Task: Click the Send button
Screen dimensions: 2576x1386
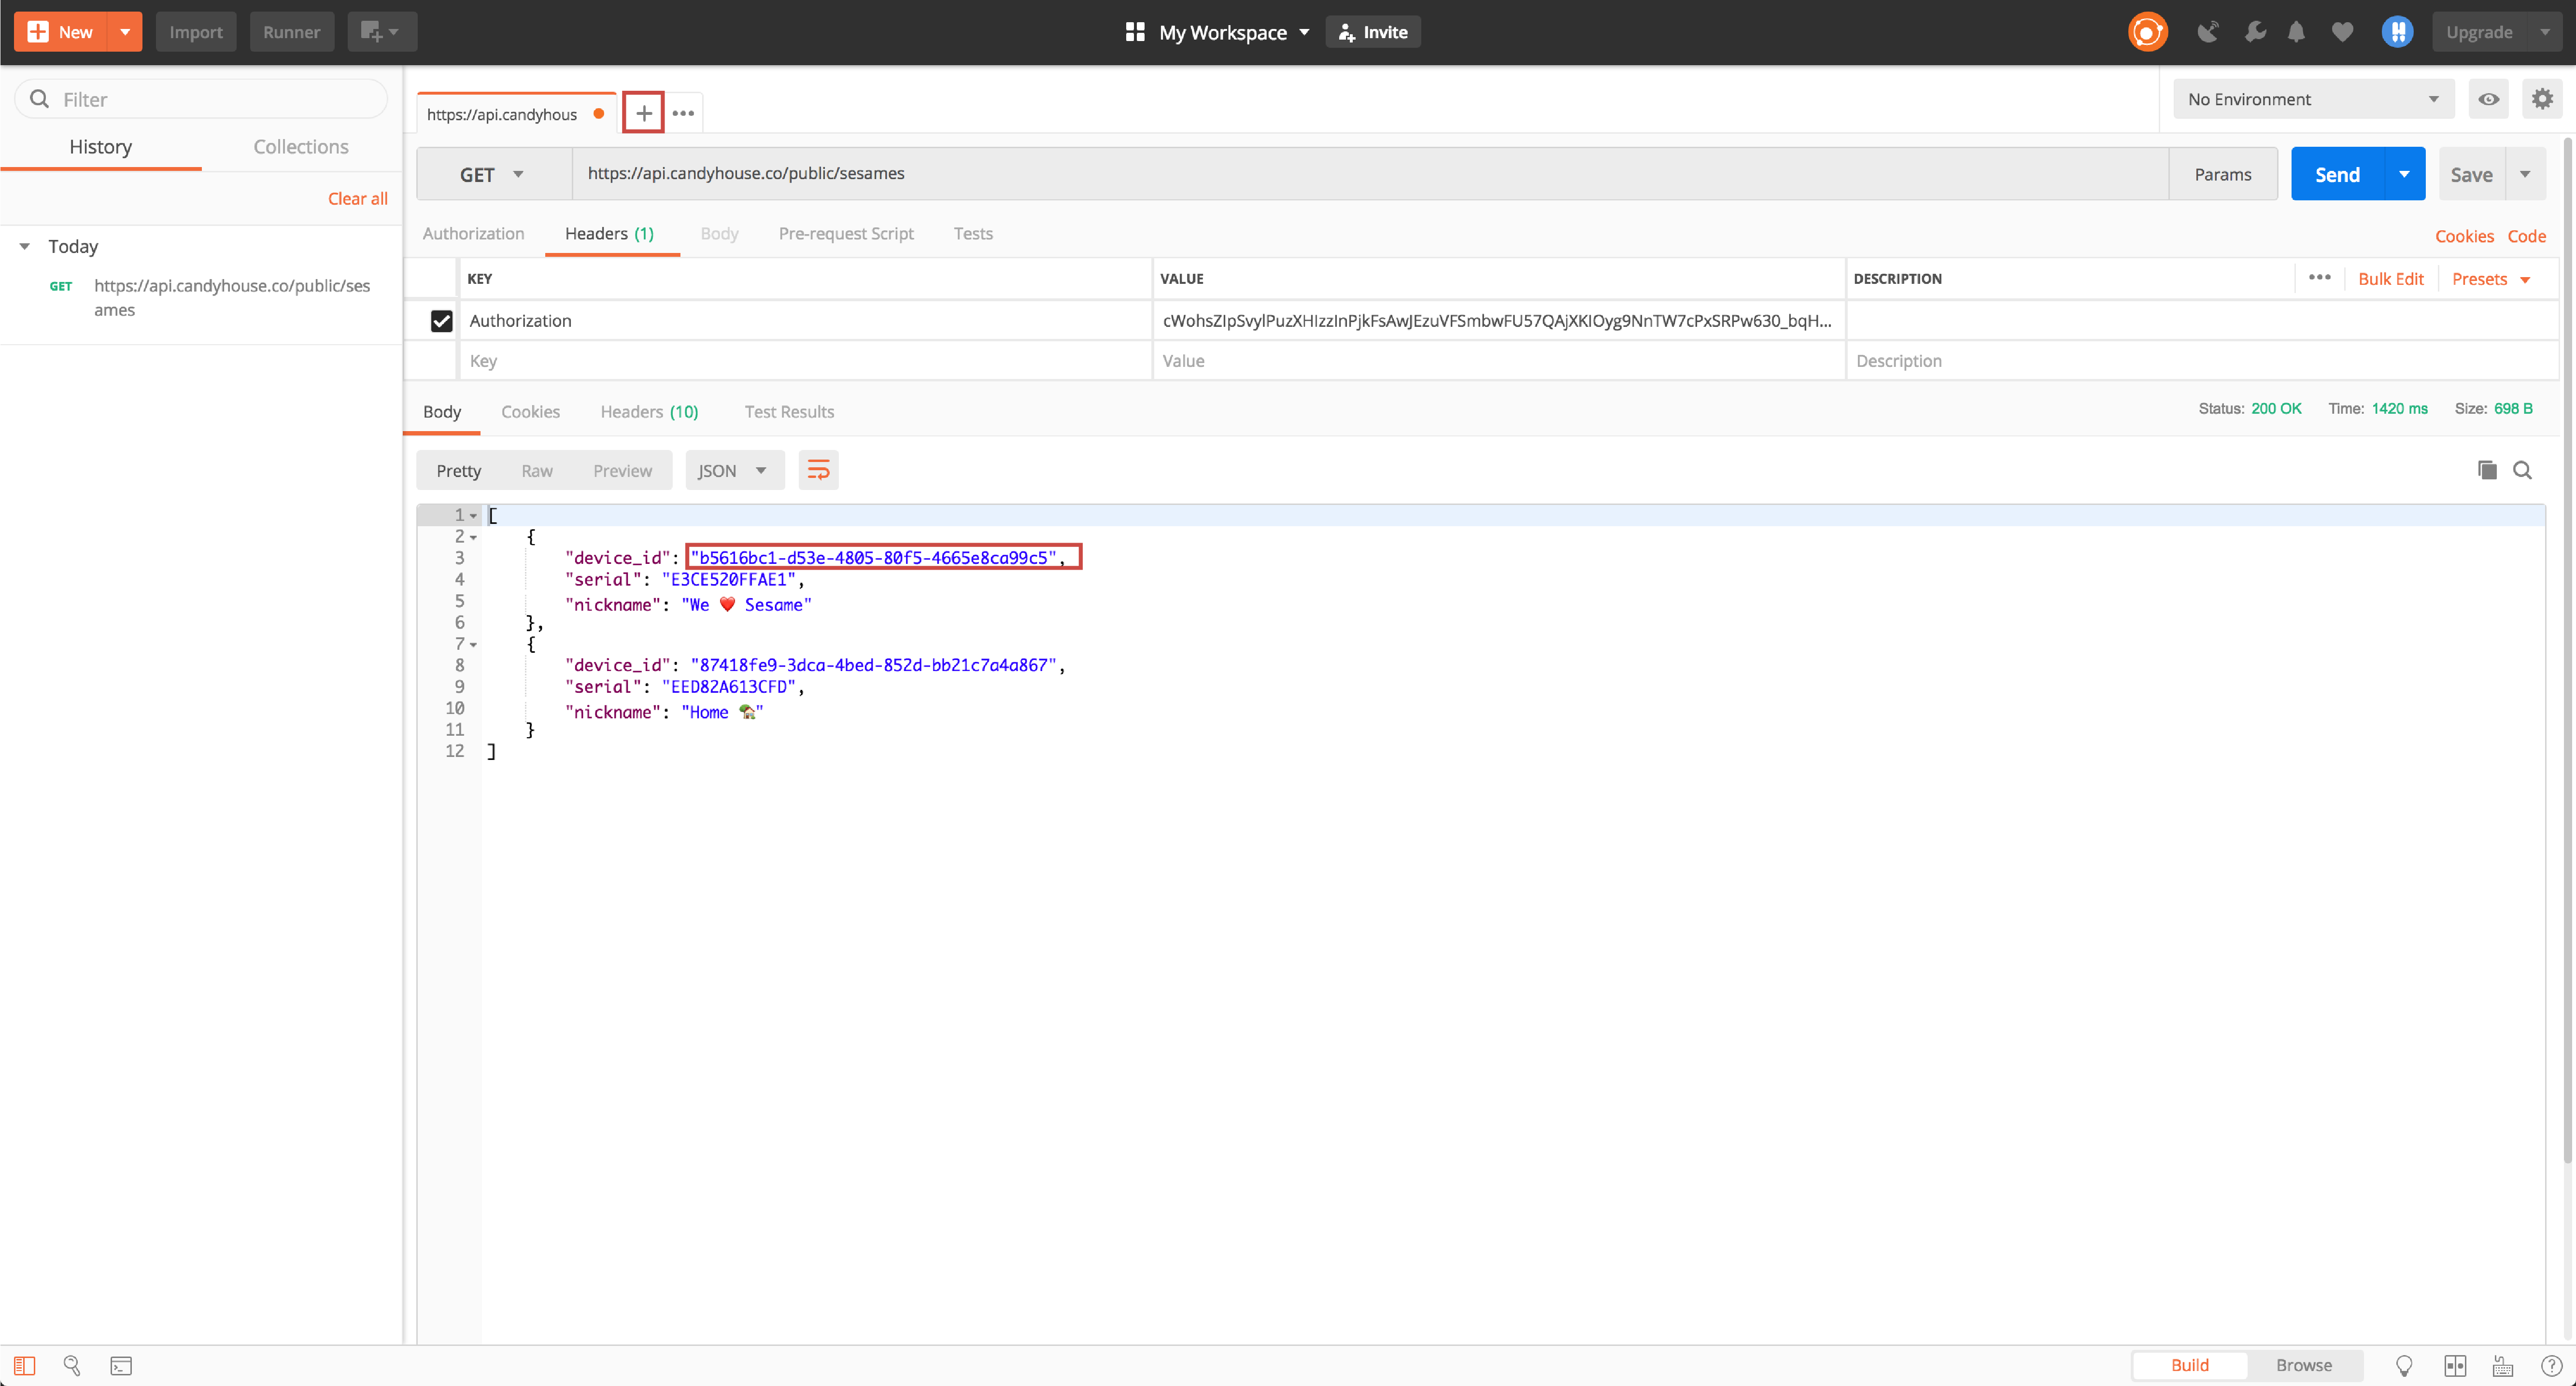Action: pos(2337,174)
